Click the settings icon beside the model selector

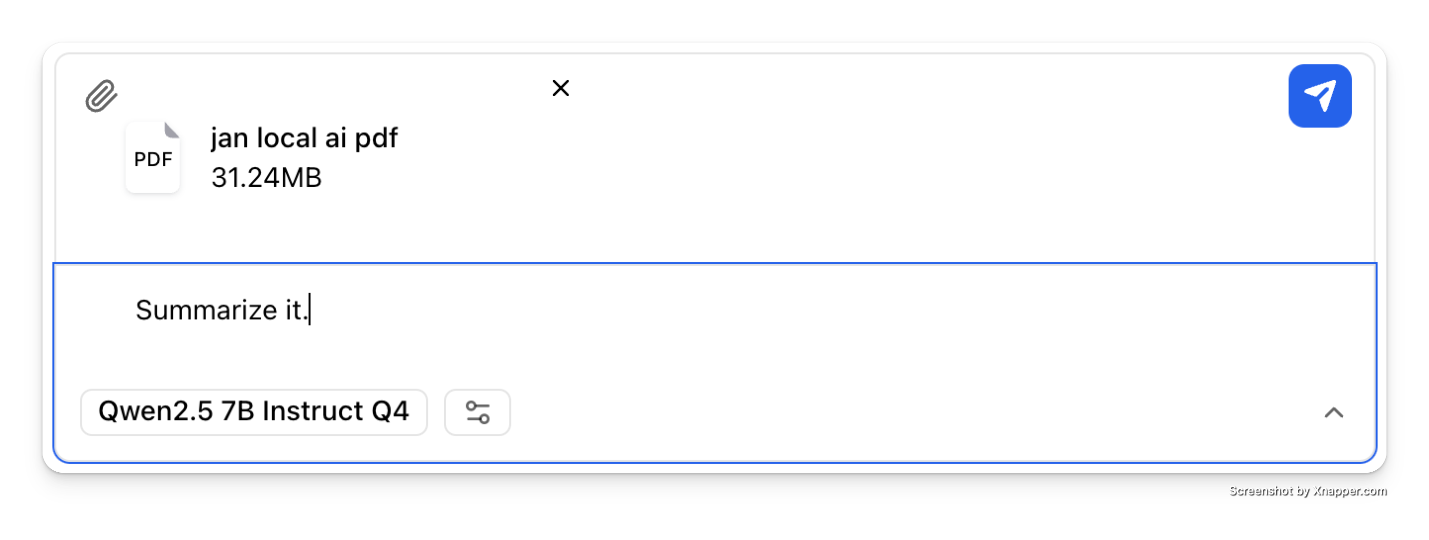pyautogui.click(x=477, y=412)
